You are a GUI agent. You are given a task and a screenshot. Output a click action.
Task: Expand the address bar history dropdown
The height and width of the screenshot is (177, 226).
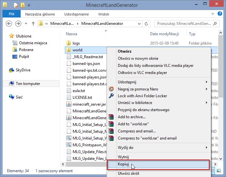click(139, 24)
